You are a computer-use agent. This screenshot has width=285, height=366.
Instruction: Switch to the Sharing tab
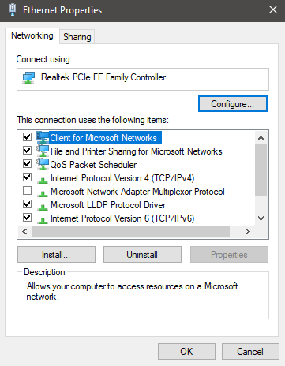(x=77, y=37)
